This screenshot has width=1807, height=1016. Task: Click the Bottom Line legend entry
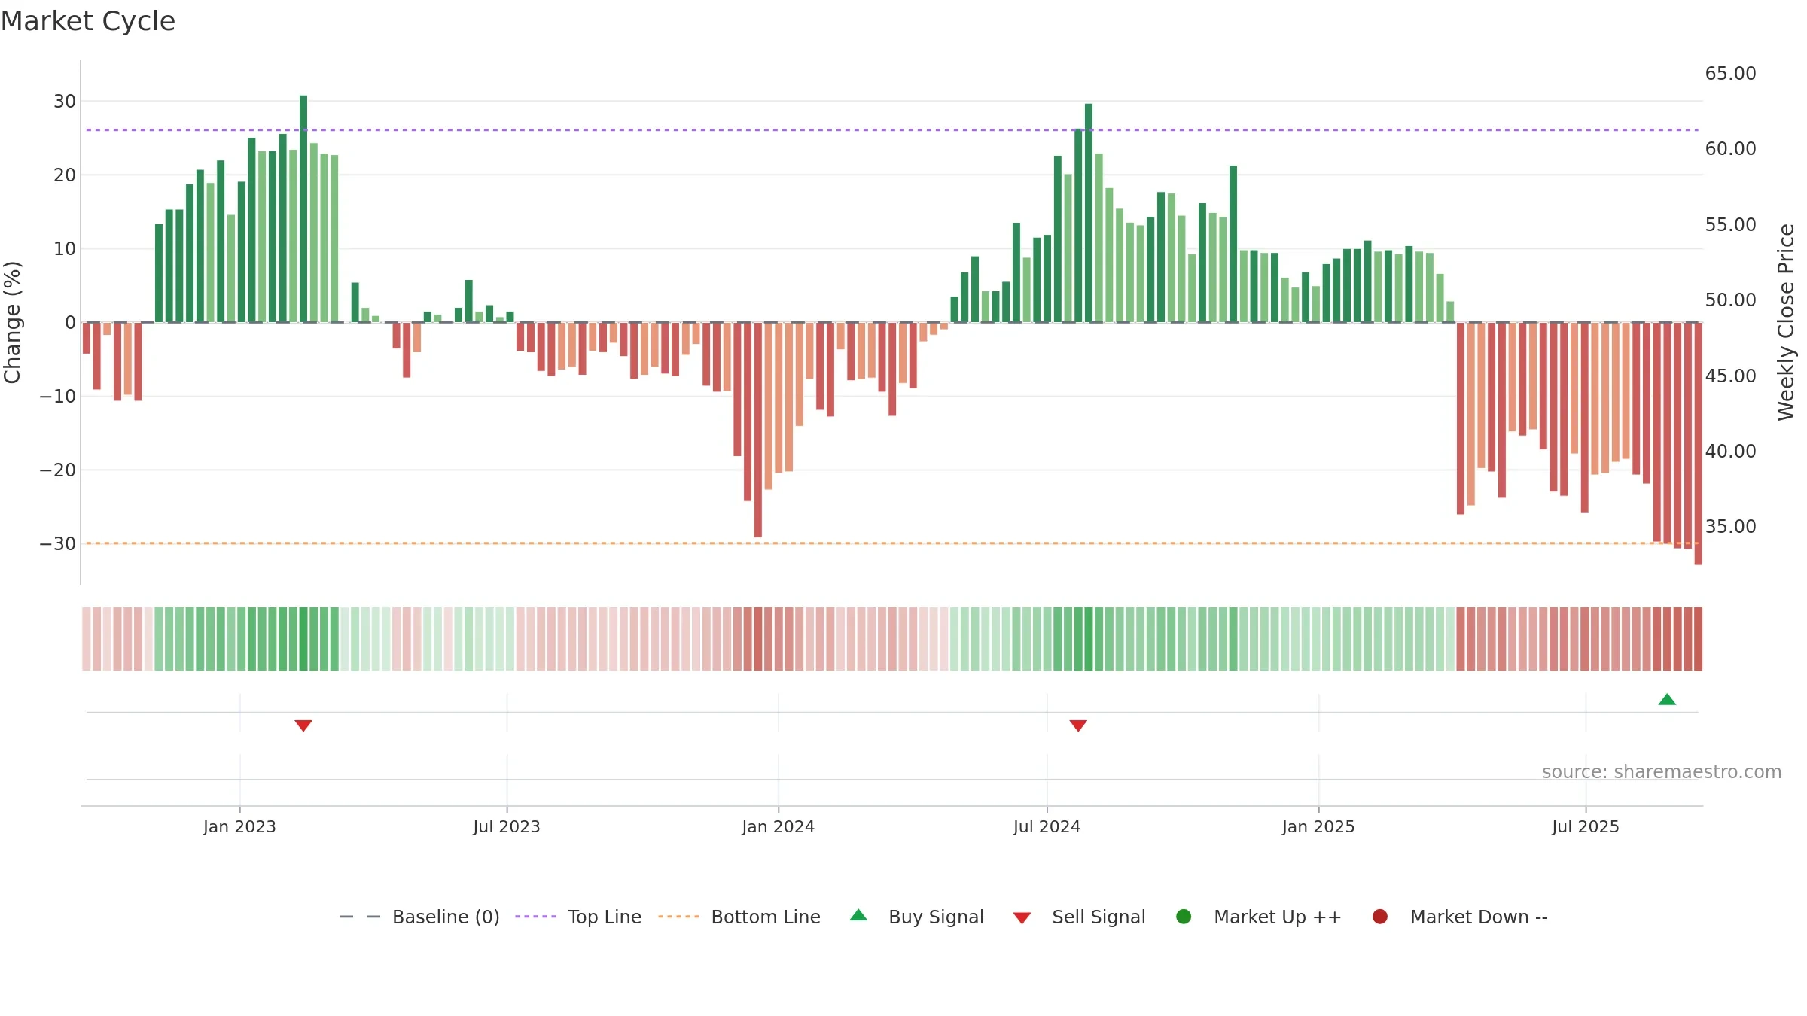tap(739, 917)
